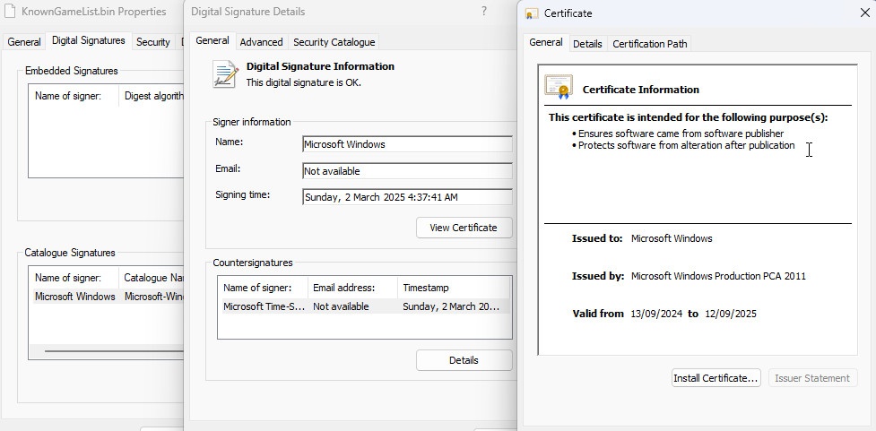Click the valid from date 13/09/2024
876x431 pixels.
pyautogui.click(x=656, y=314)
